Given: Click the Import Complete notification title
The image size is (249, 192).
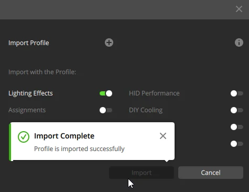Looking at the screenshot, I should (64, 136).
